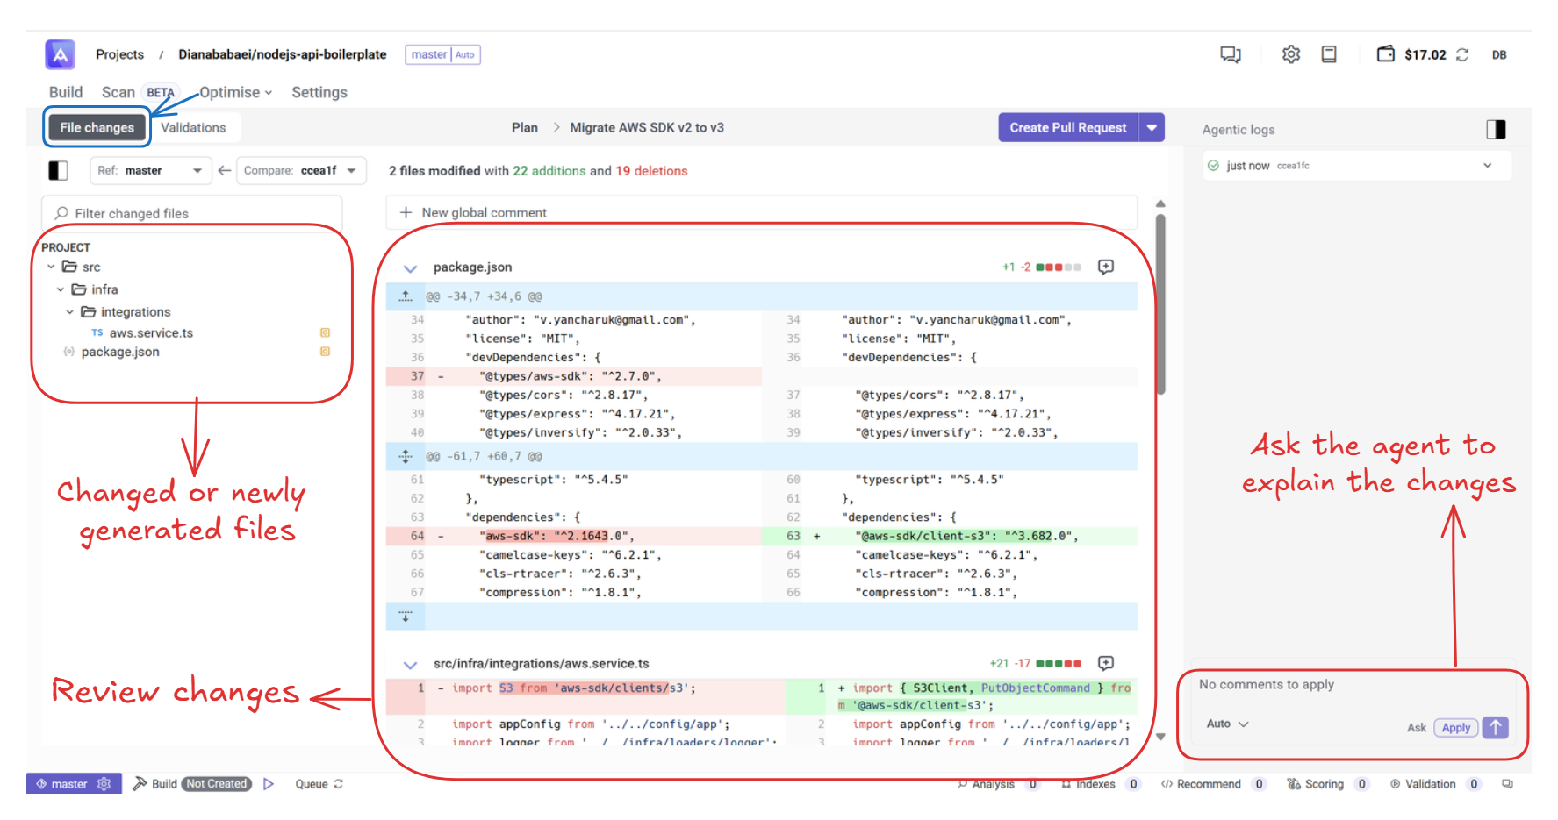1558x820 pixels.
Task: Click the Filter changed files input
Action: click(193, 213)
